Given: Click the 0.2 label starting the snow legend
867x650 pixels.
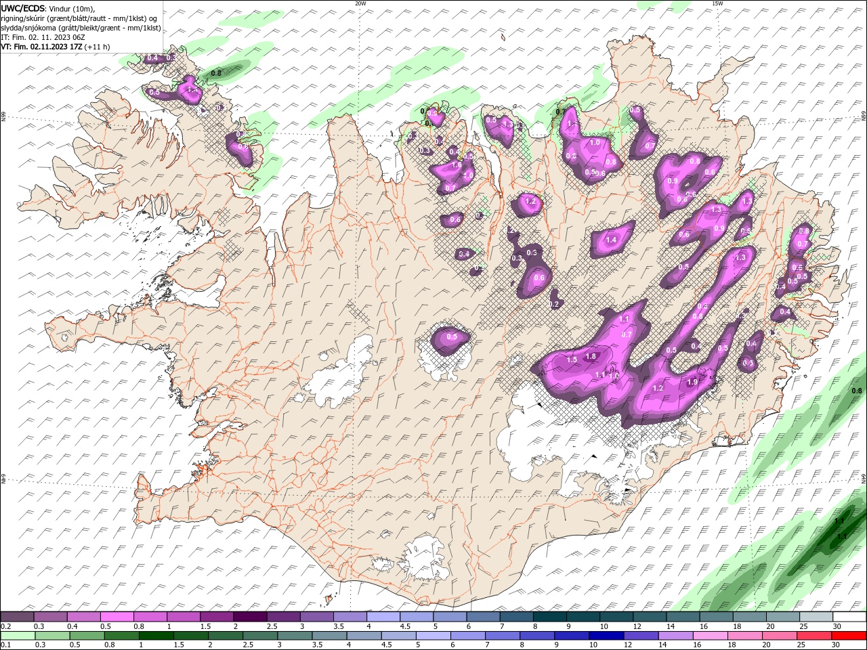Looking at the screenshot, I should pos(5,626).
